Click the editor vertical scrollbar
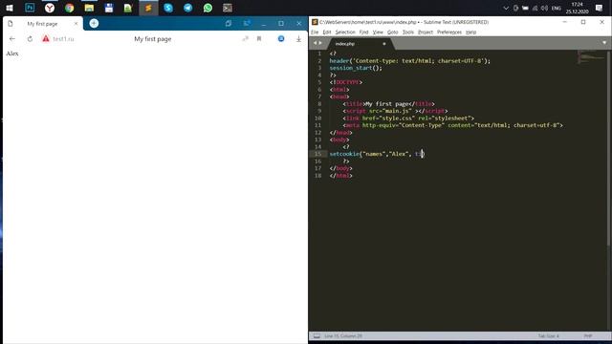Screen dimensions: 612x344 click(x=608, y=148)
